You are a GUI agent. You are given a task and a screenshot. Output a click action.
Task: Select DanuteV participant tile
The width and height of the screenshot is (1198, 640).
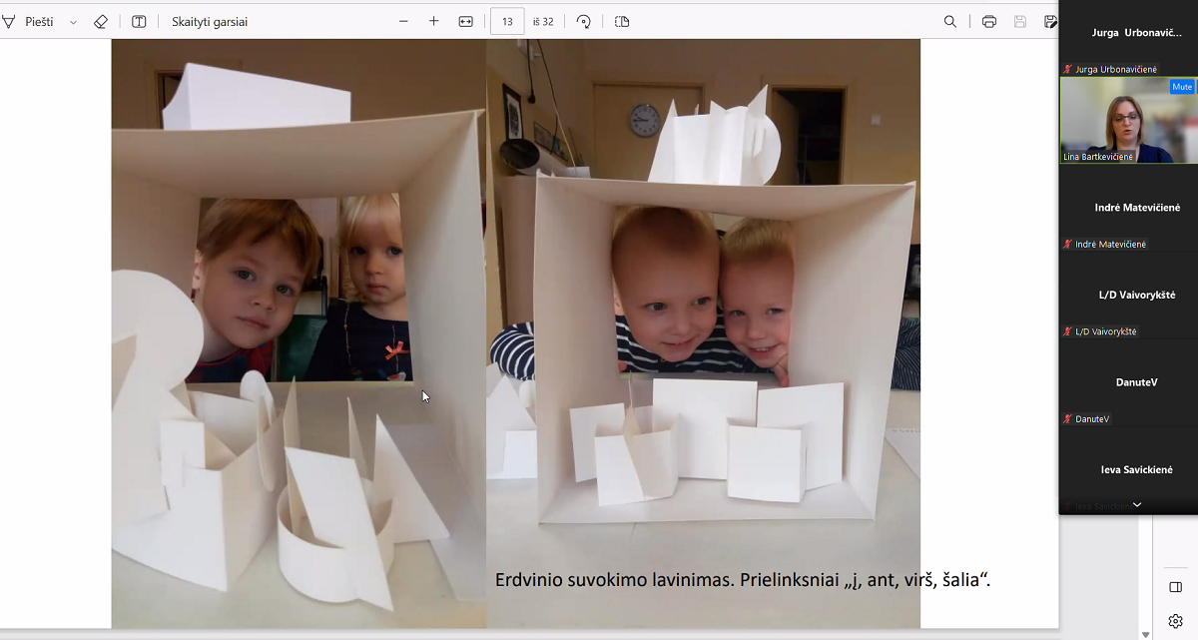pyautogui.click(x=1128, y=382)
